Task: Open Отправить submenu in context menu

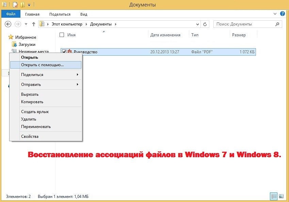Action: 46,85
